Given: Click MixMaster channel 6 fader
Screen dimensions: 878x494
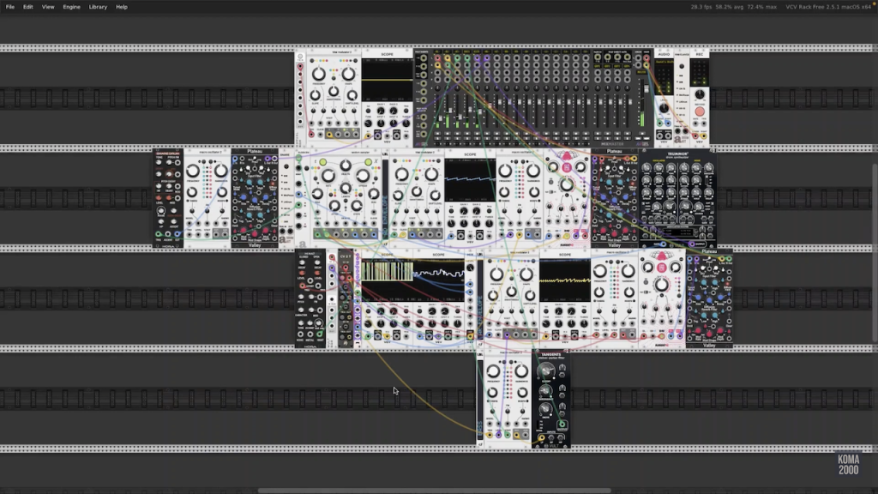Looking at the screenshot, I should (490, 105).
